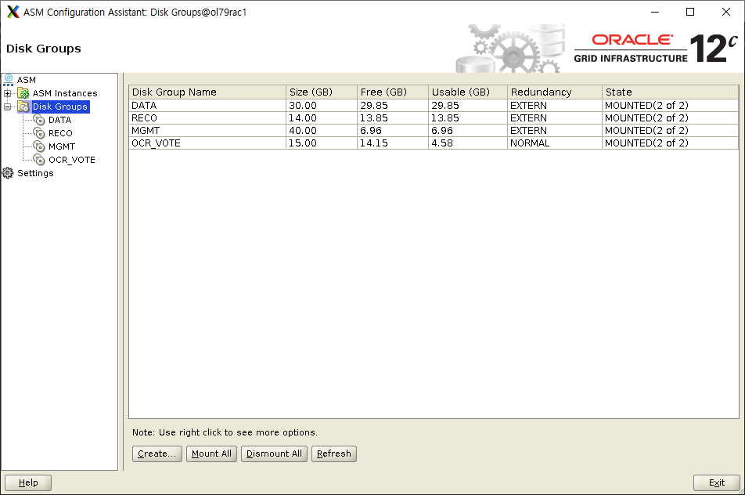745x495 pixels.
Task: Select the DATA row in the table
Action: click(x=434, y=105)
